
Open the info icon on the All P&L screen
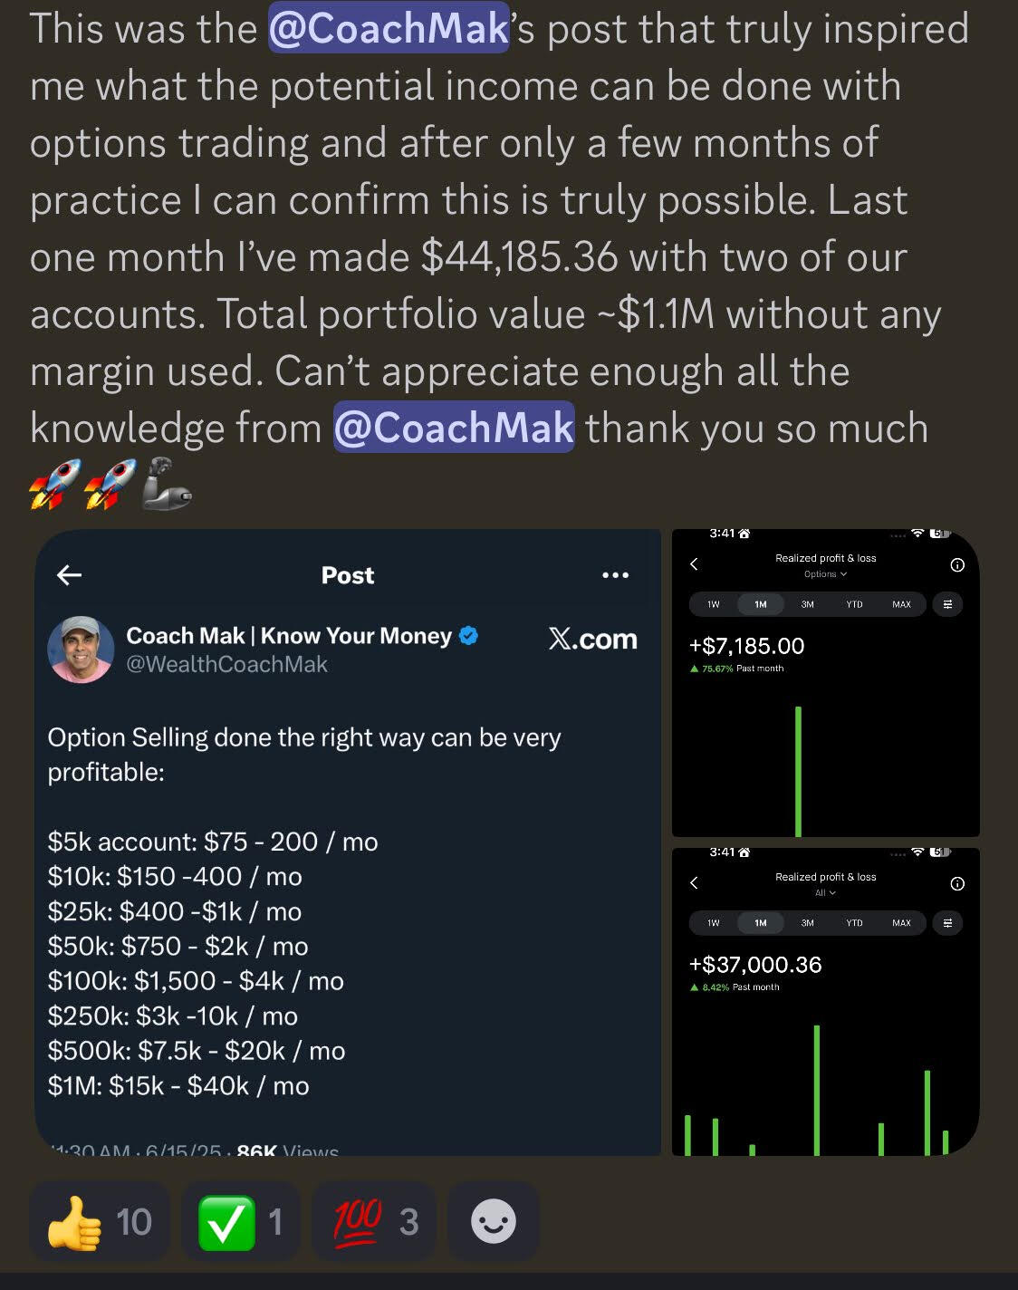point(957,884)
